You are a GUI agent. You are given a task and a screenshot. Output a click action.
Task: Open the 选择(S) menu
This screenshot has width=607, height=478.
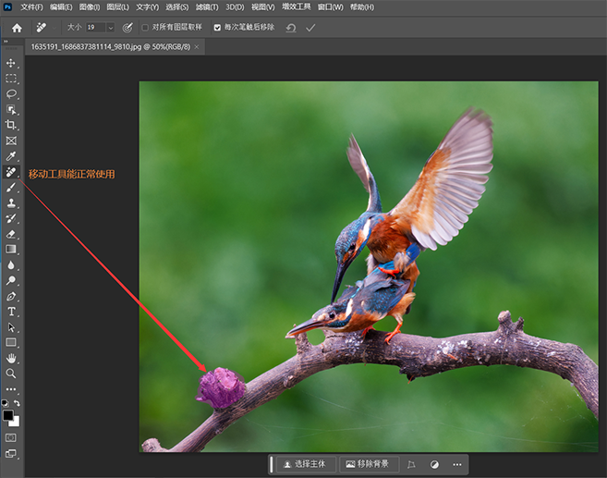coord(176,7)
